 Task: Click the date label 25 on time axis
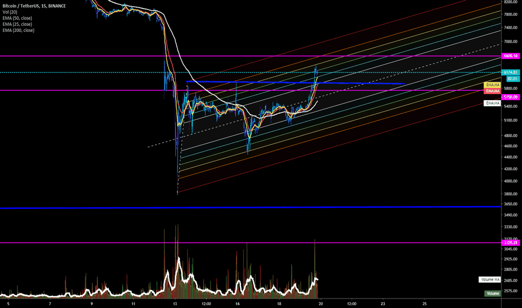(425, 304)
